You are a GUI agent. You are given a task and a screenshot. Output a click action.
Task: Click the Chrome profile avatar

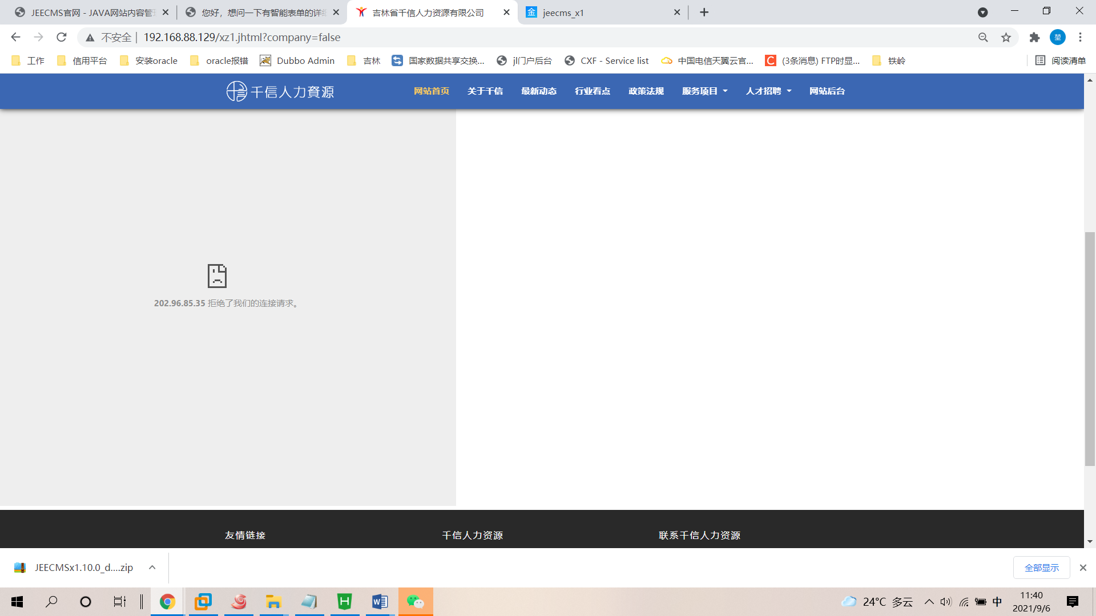[1057, 37]
